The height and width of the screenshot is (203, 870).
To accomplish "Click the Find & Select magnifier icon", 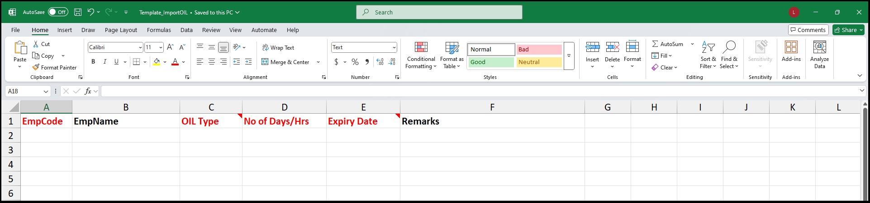I will coord(729,47).
